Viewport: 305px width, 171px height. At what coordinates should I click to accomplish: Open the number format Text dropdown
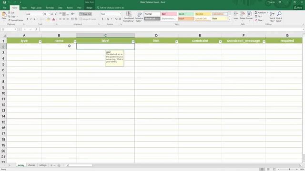pos(121,14)
